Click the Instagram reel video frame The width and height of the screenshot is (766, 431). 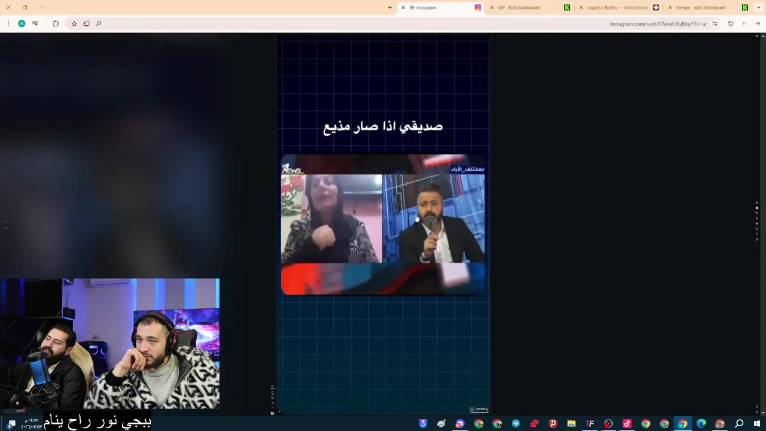pos(383,224)
